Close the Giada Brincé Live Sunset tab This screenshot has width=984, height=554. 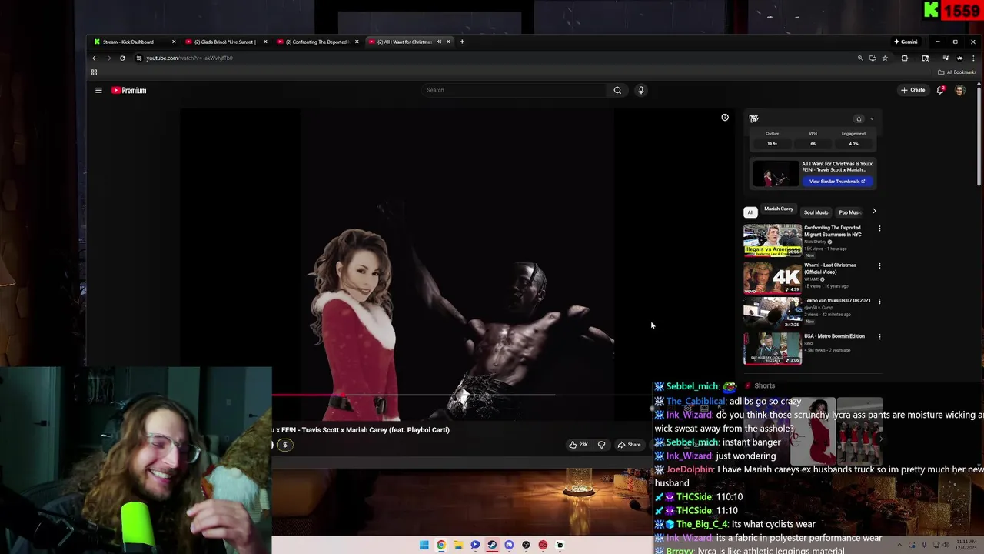(x=265, y=42)
